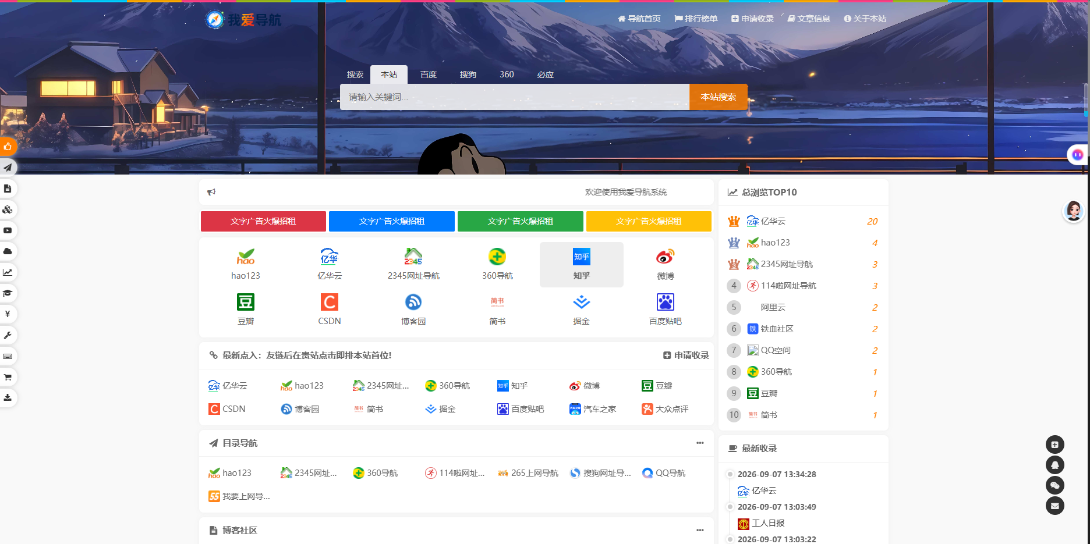This screenshot has width=1090, height=544.
Task: Click 申请收录 link in 最新点入 header
Action: tap(686, 355)
